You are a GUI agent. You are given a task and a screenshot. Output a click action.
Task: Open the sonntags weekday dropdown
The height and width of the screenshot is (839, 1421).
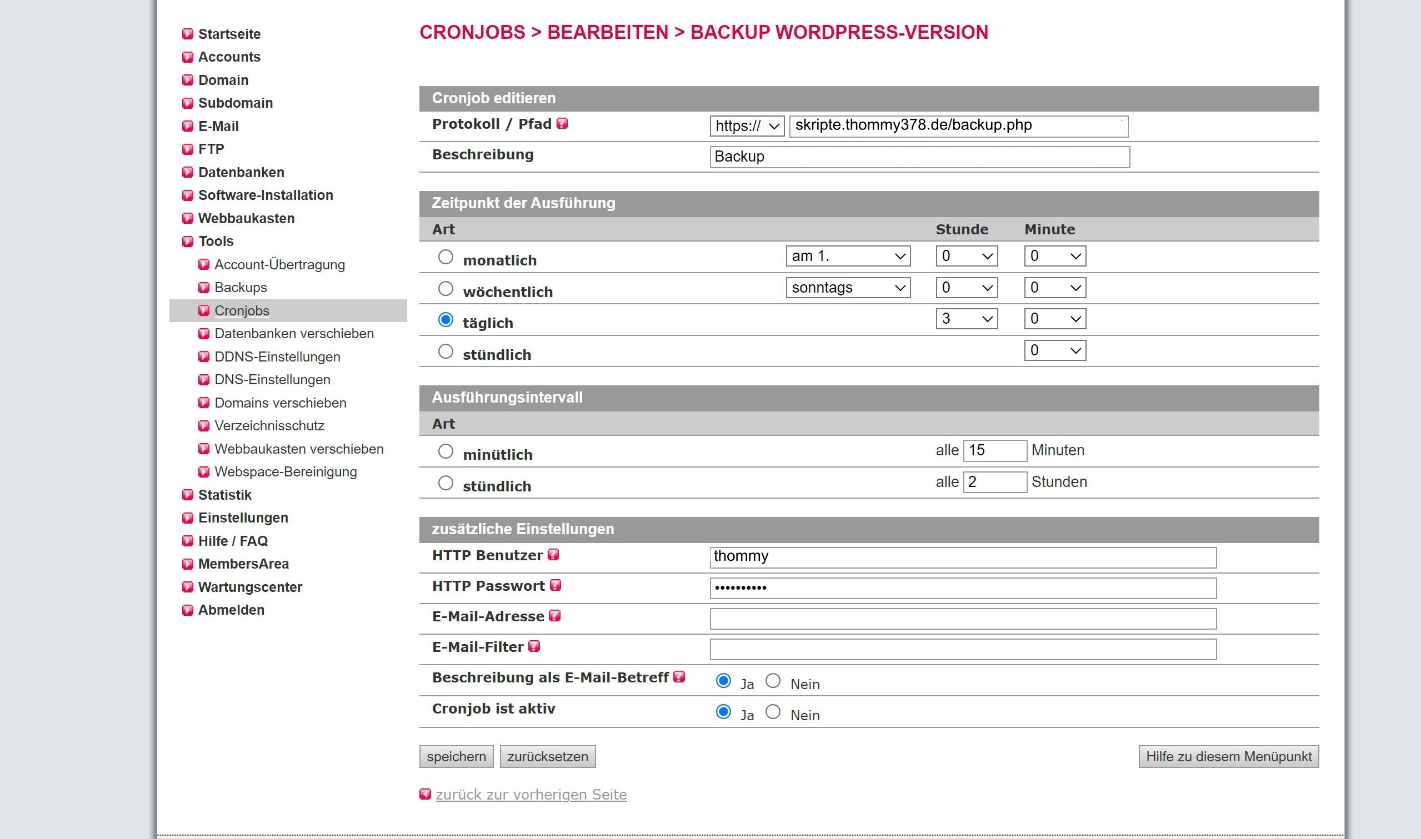click(848, 288)
